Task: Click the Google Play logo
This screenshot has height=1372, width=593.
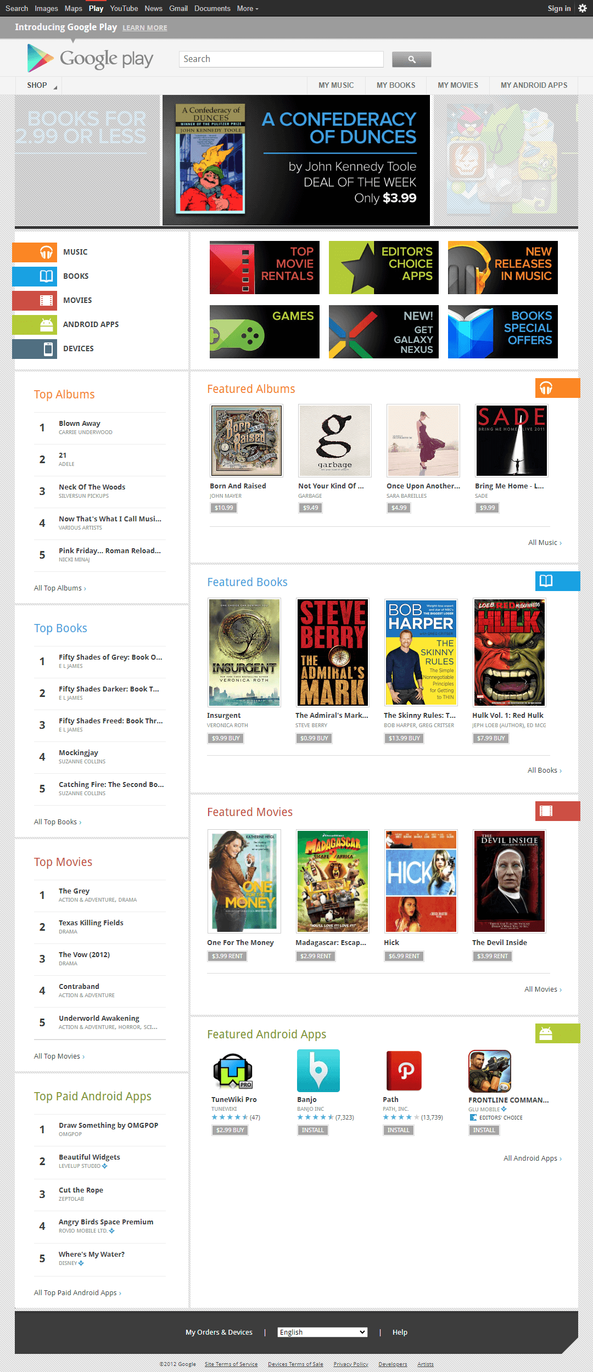Action: tap(91, 58)
